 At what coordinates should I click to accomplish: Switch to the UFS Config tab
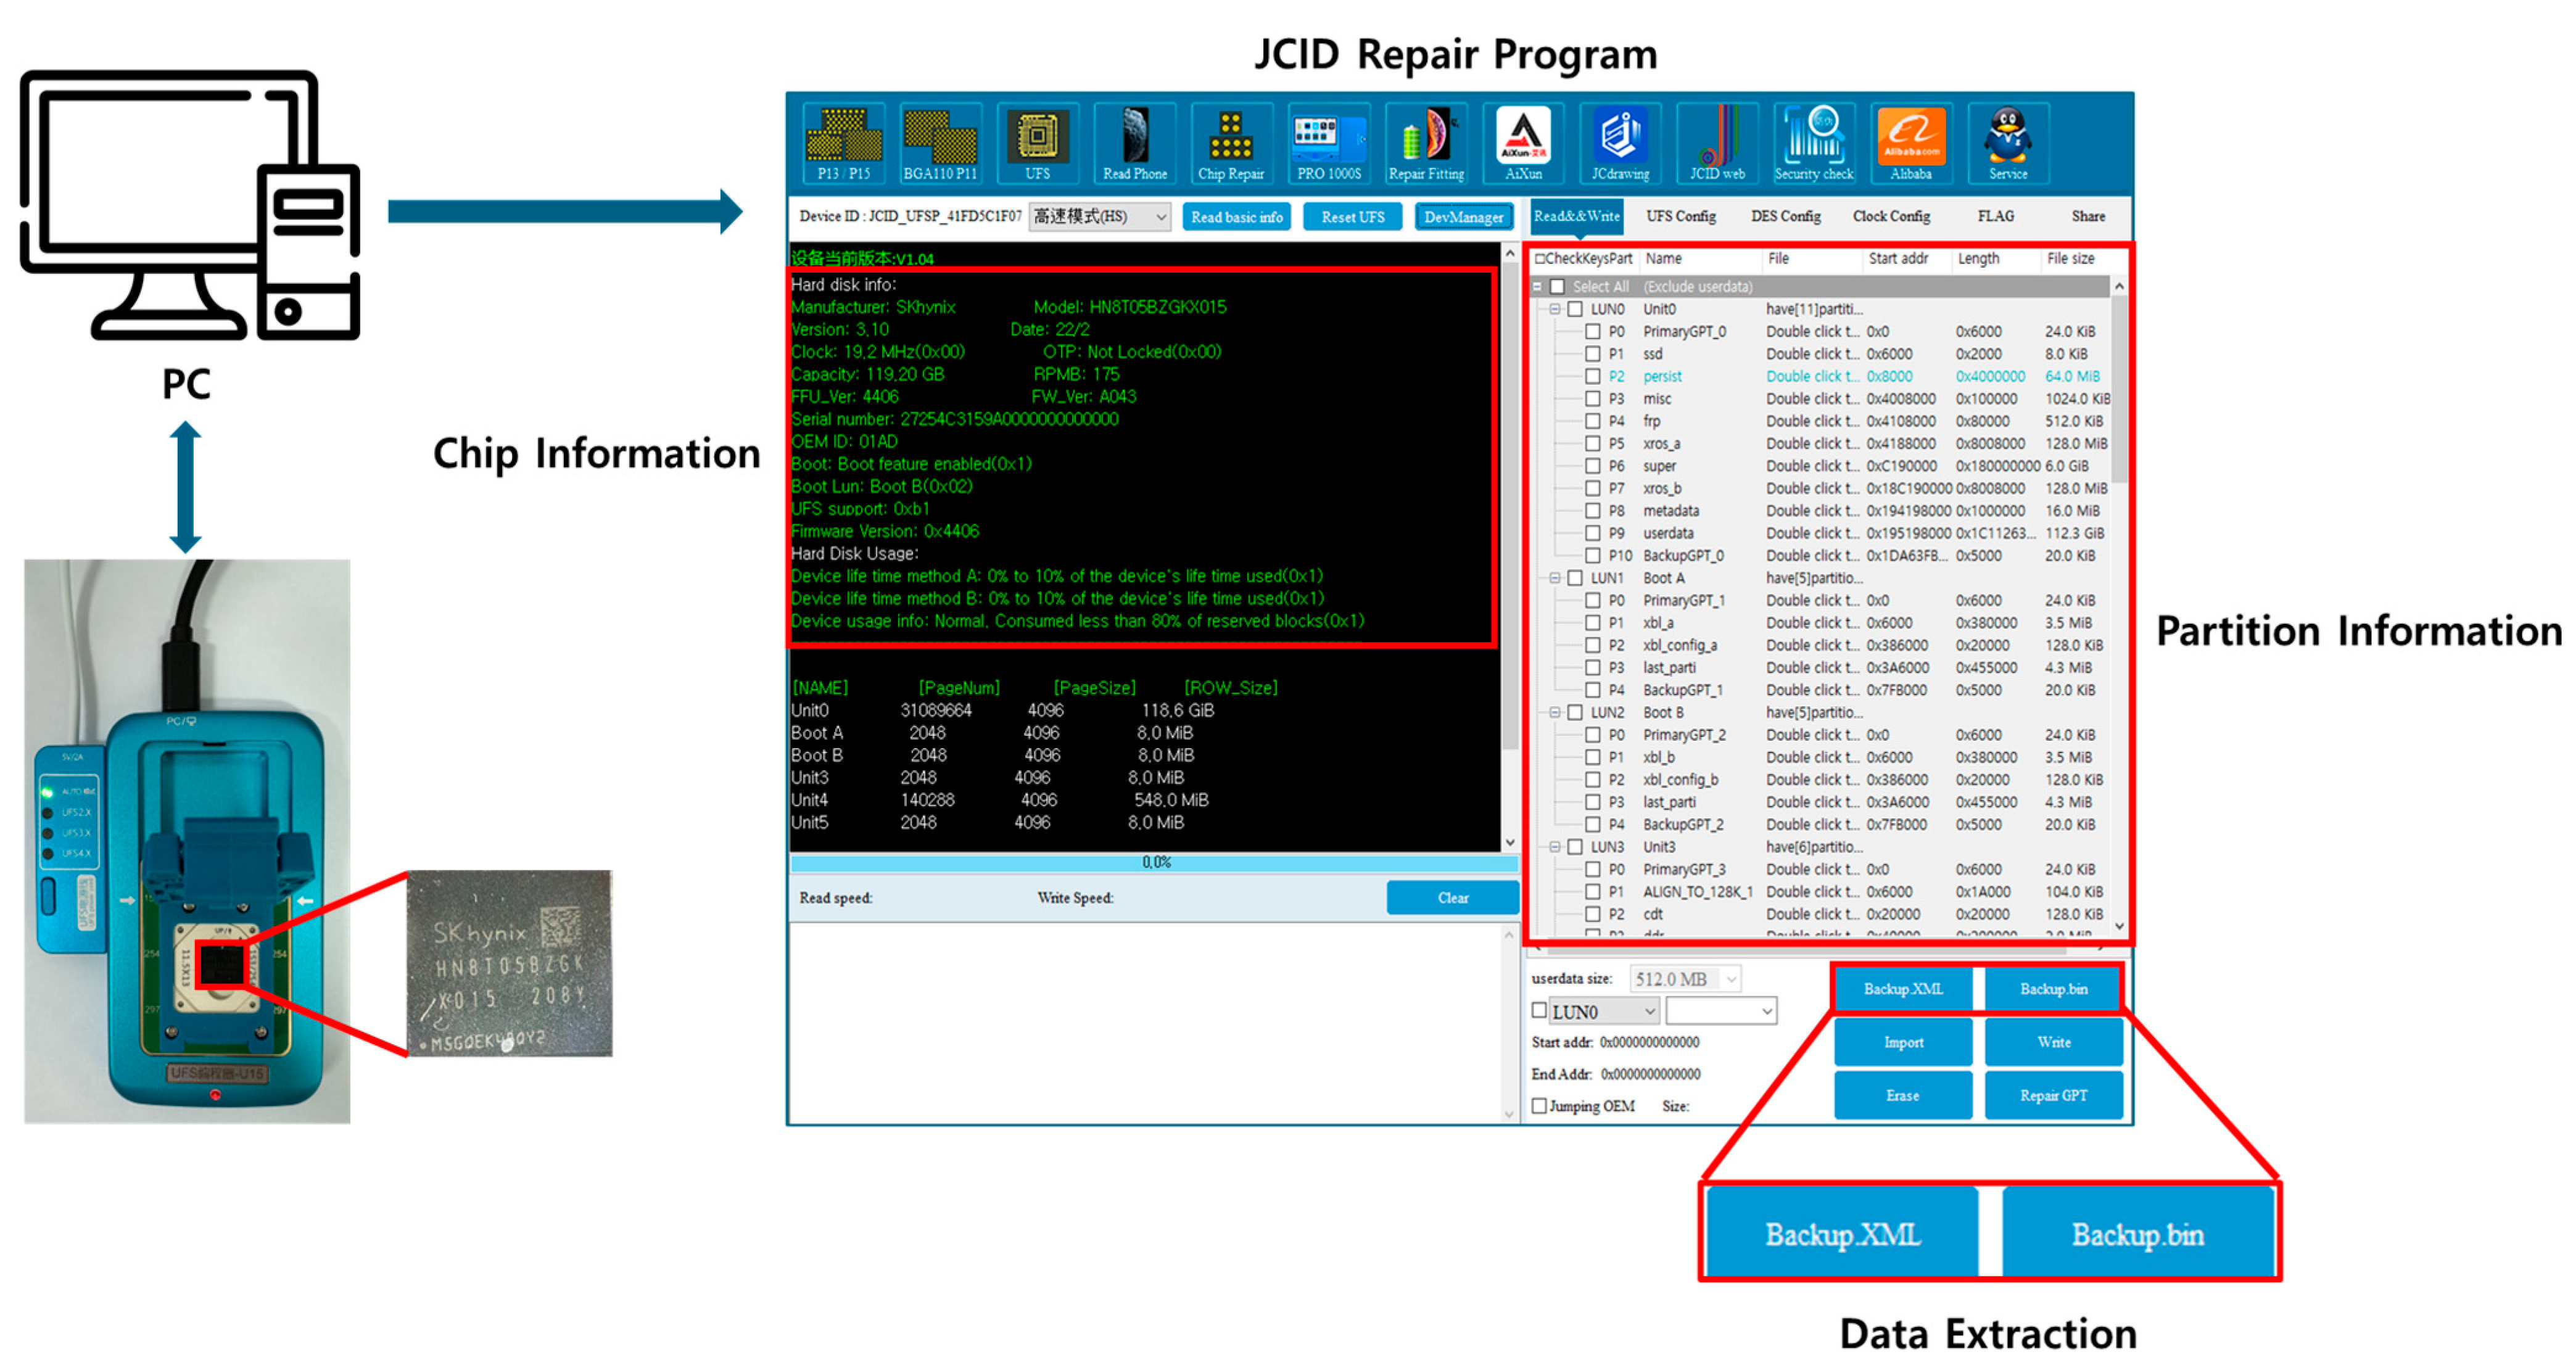pyautogui.click(x=1680, y=216)
